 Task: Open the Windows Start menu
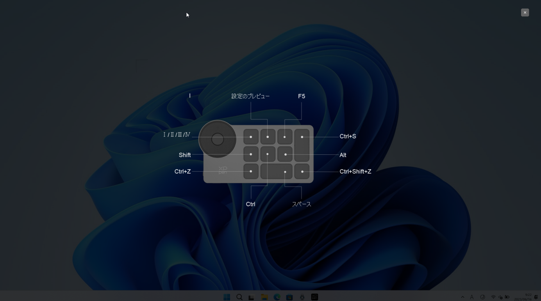tap(227, 297)
